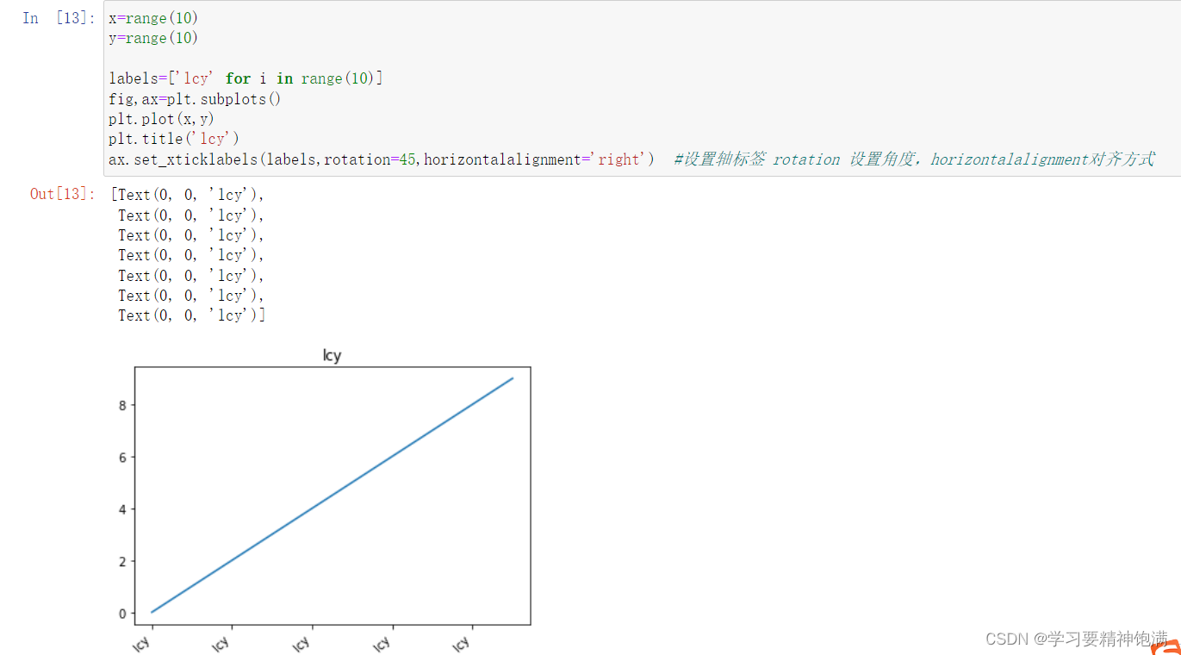1181x655 pixels.
Task: Click the plt.plot(x,y) line
Action: click(x=161, y=119)
